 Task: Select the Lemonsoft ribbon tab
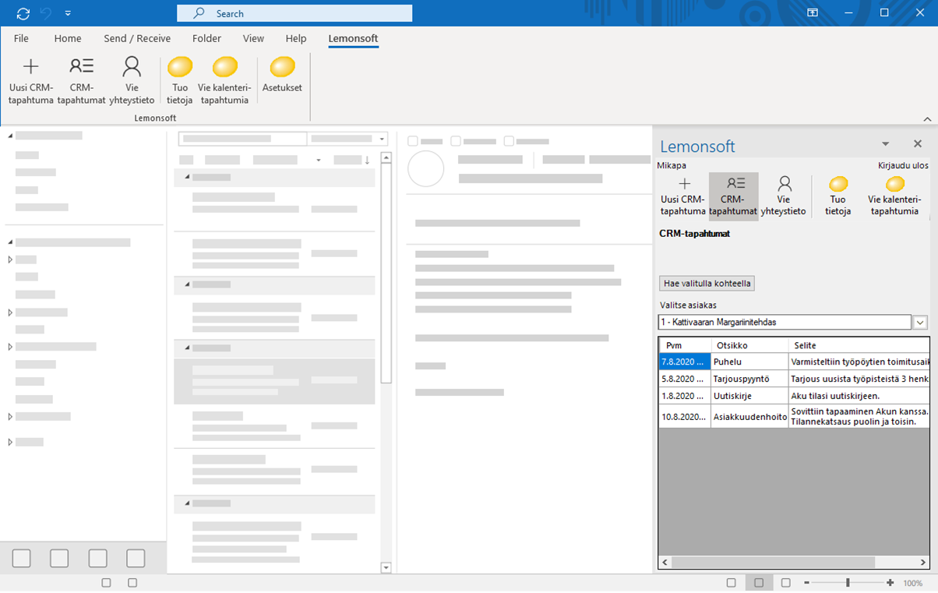coord(353,38)
